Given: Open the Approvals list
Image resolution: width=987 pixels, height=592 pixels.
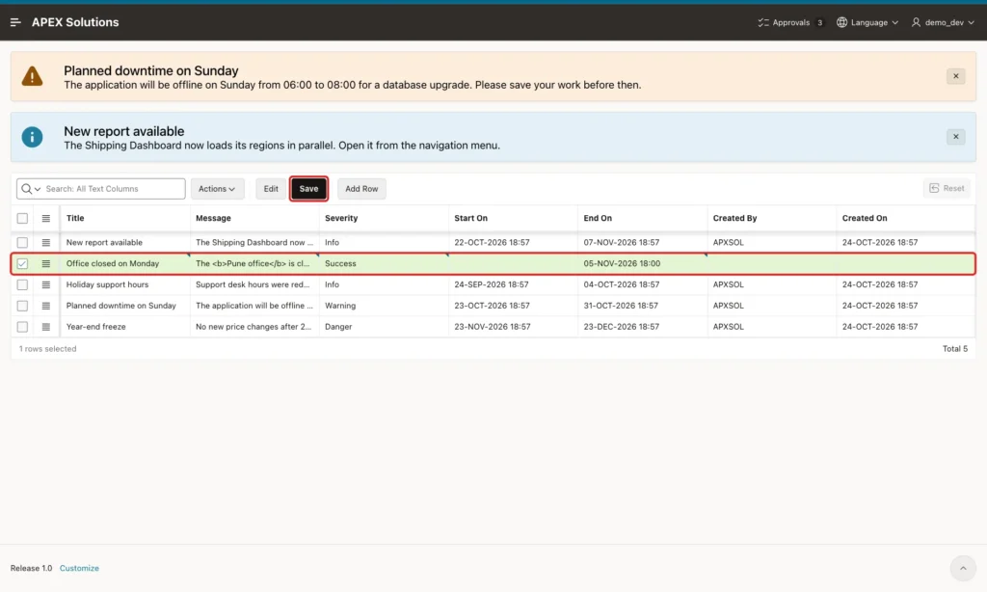Looking at the screenshot, I should (x=790, y=22).
